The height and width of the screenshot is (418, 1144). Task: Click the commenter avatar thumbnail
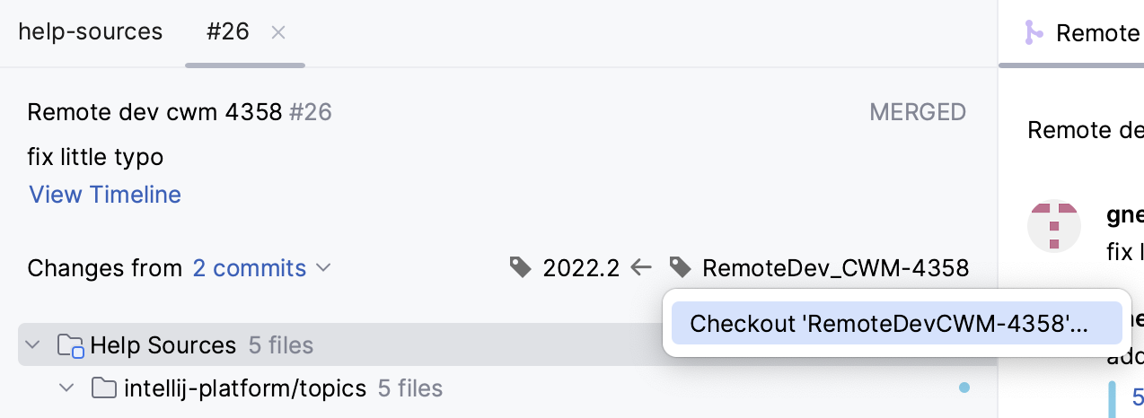point(1054,225)
